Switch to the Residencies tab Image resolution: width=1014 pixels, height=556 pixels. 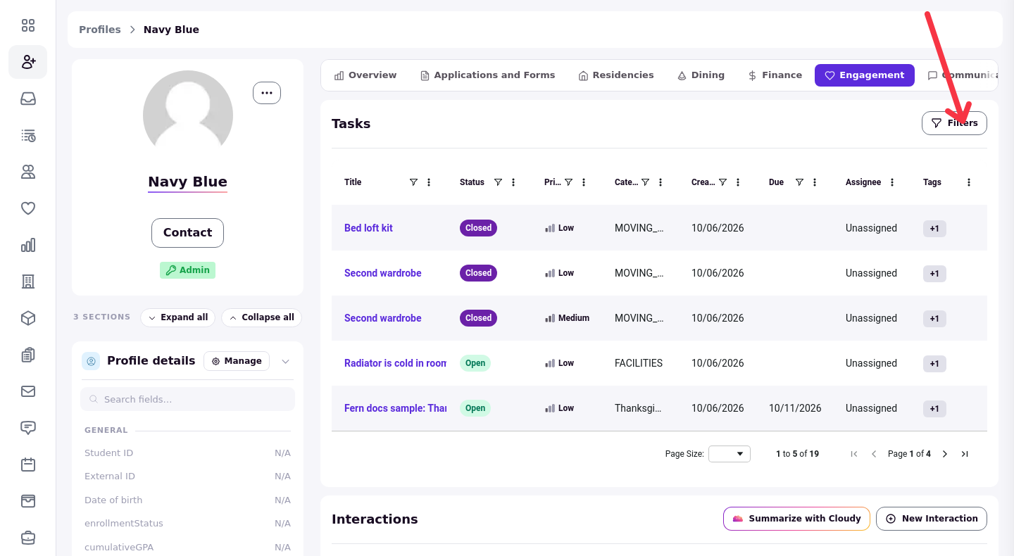(x=616, y=75)
